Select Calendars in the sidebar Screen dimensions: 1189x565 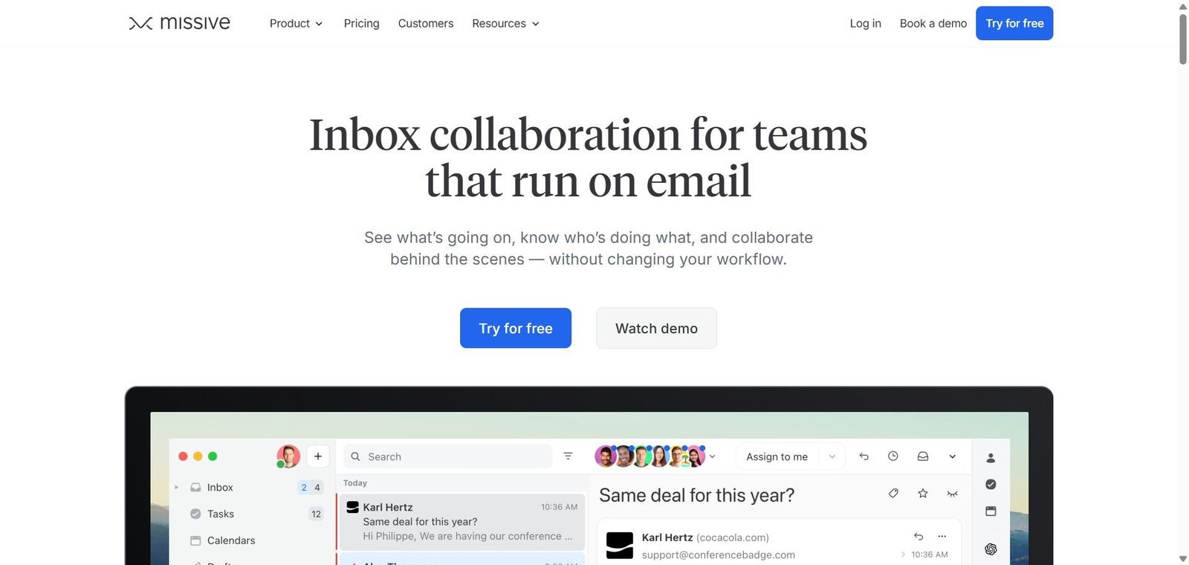click(231, 540)
